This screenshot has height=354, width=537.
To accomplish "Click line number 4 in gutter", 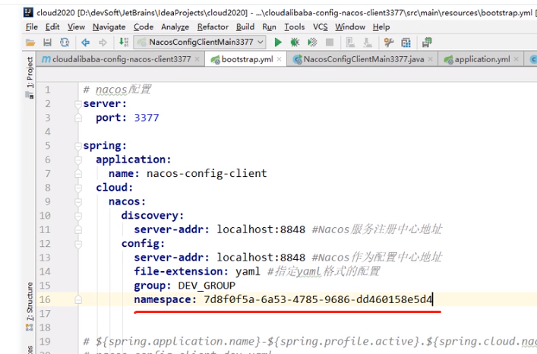I will (x=48, y=132).
